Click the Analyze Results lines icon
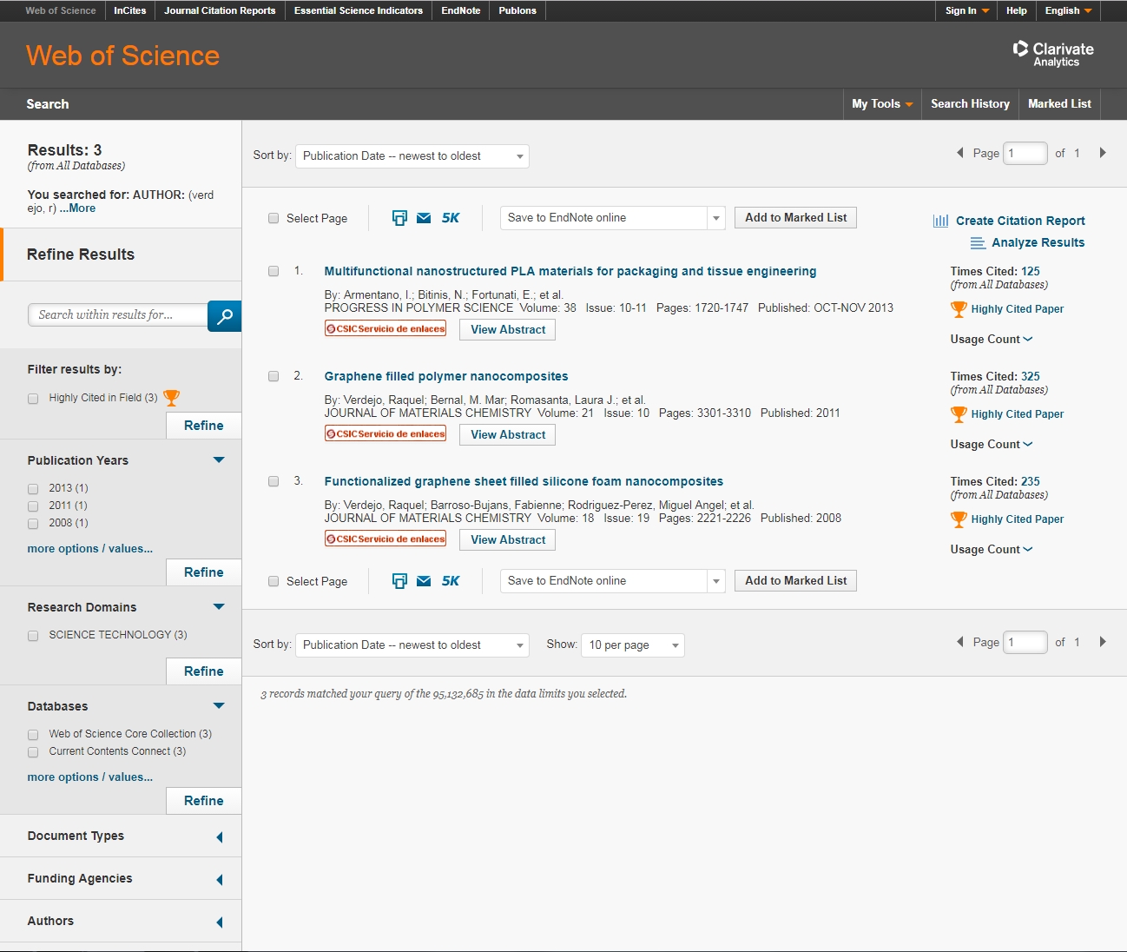The width and height of the screenshot is (1127, 952). click(978, 243)
